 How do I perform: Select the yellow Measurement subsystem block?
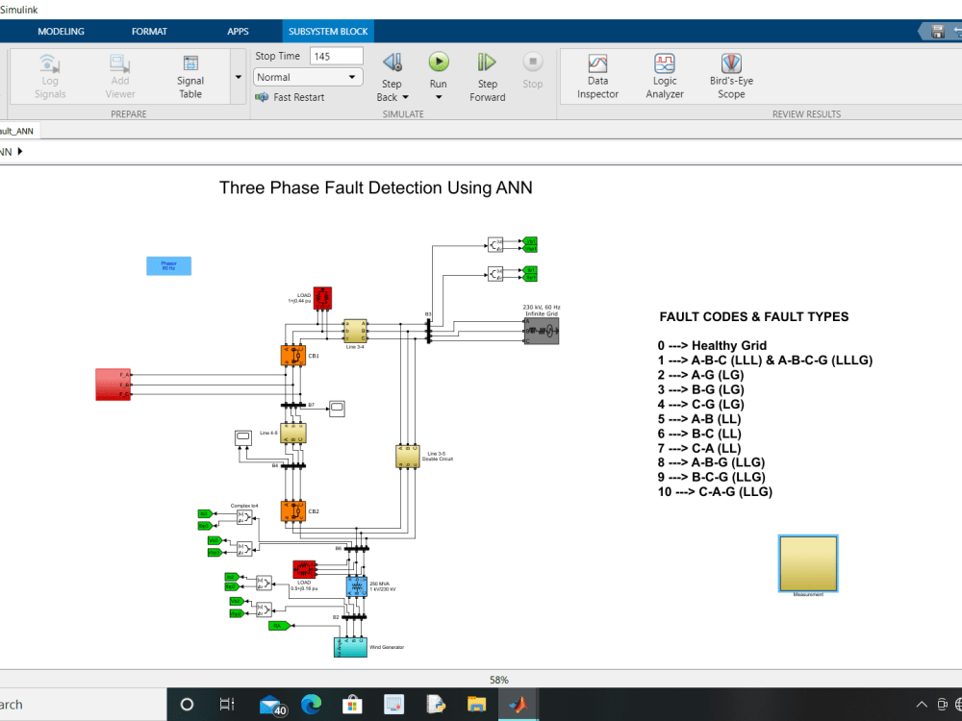[x=808, y=563]
